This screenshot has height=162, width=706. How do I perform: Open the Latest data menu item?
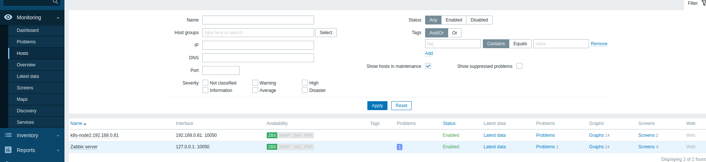point(28,76)
